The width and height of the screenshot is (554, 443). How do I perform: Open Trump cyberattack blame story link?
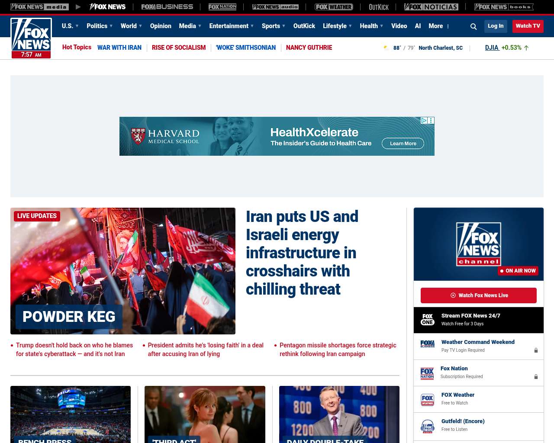(74, 350)
